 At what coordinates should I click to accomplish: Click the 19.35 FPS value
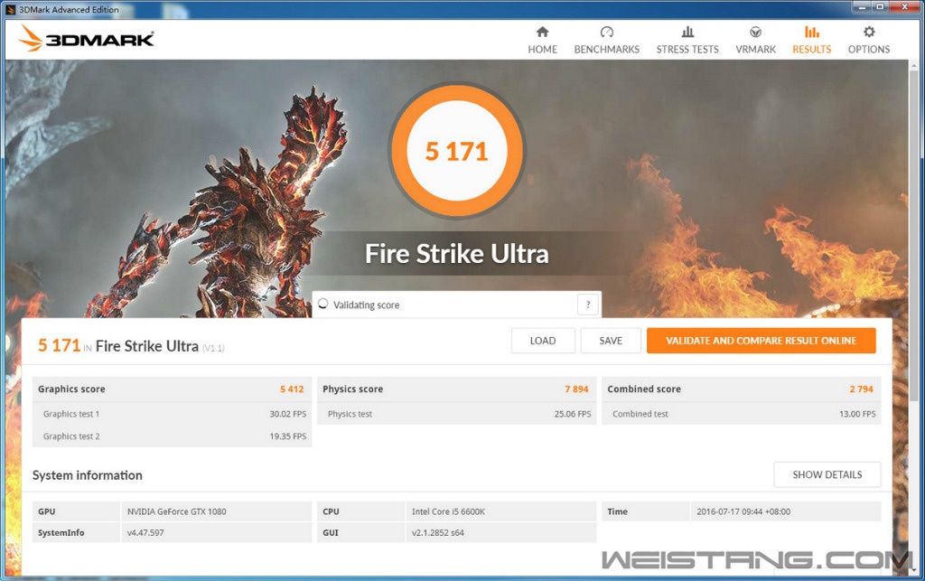click(x=288, y=436)
